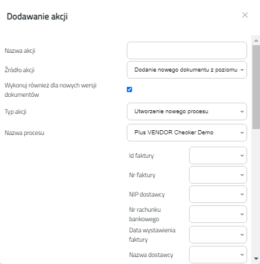Click the scrollbar down arrow
Screen dimensions: 260x264
tap(256, 259)
